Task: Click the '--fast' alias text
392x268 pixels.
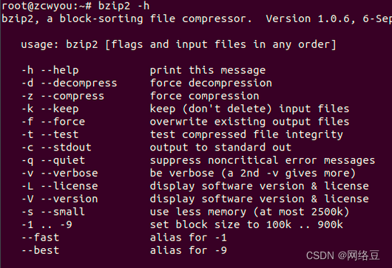Action: pyautogui.click(x=41, y=237)
